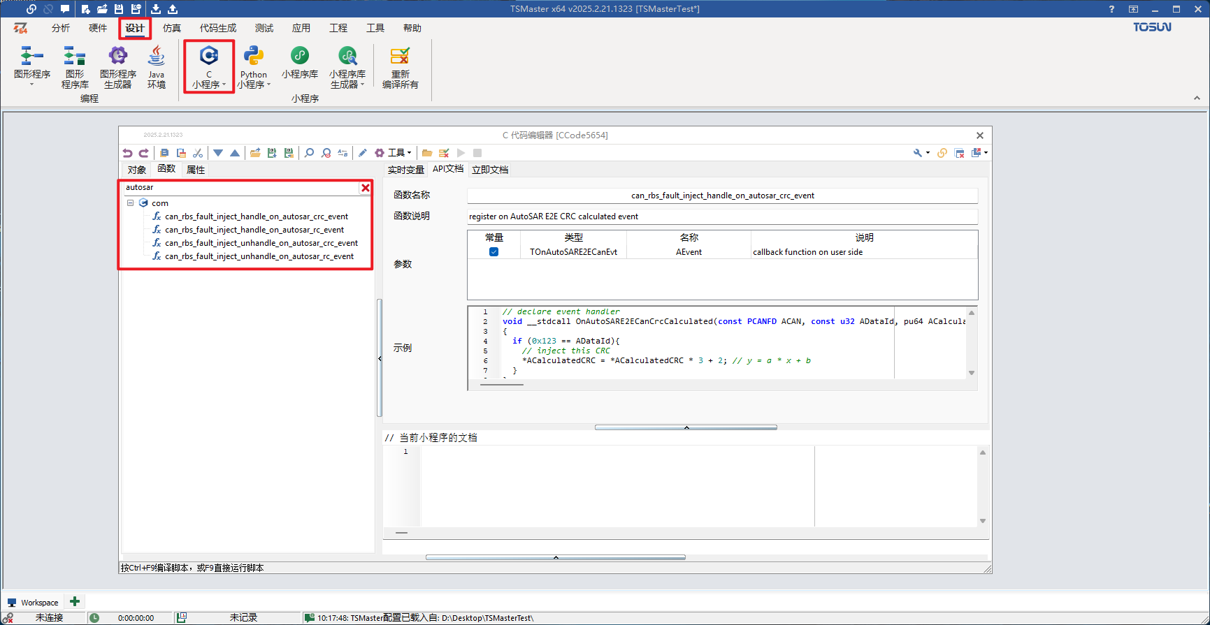Viewport: 1210px width, 625px height.
Task: Select the 对象 (objects) tab
Action: [x=137, y=170]
